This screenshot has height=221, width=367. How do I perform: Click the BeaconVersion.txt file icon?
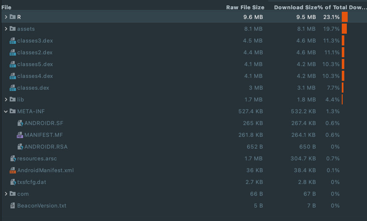pyautogui.click(x=13, y=206)
